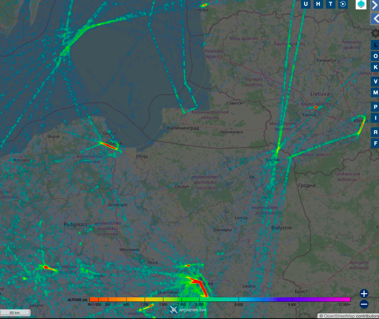Viewport: 379px width, 319px height.
Task: Click the Koszalin city label
Action: coord(22,160)
